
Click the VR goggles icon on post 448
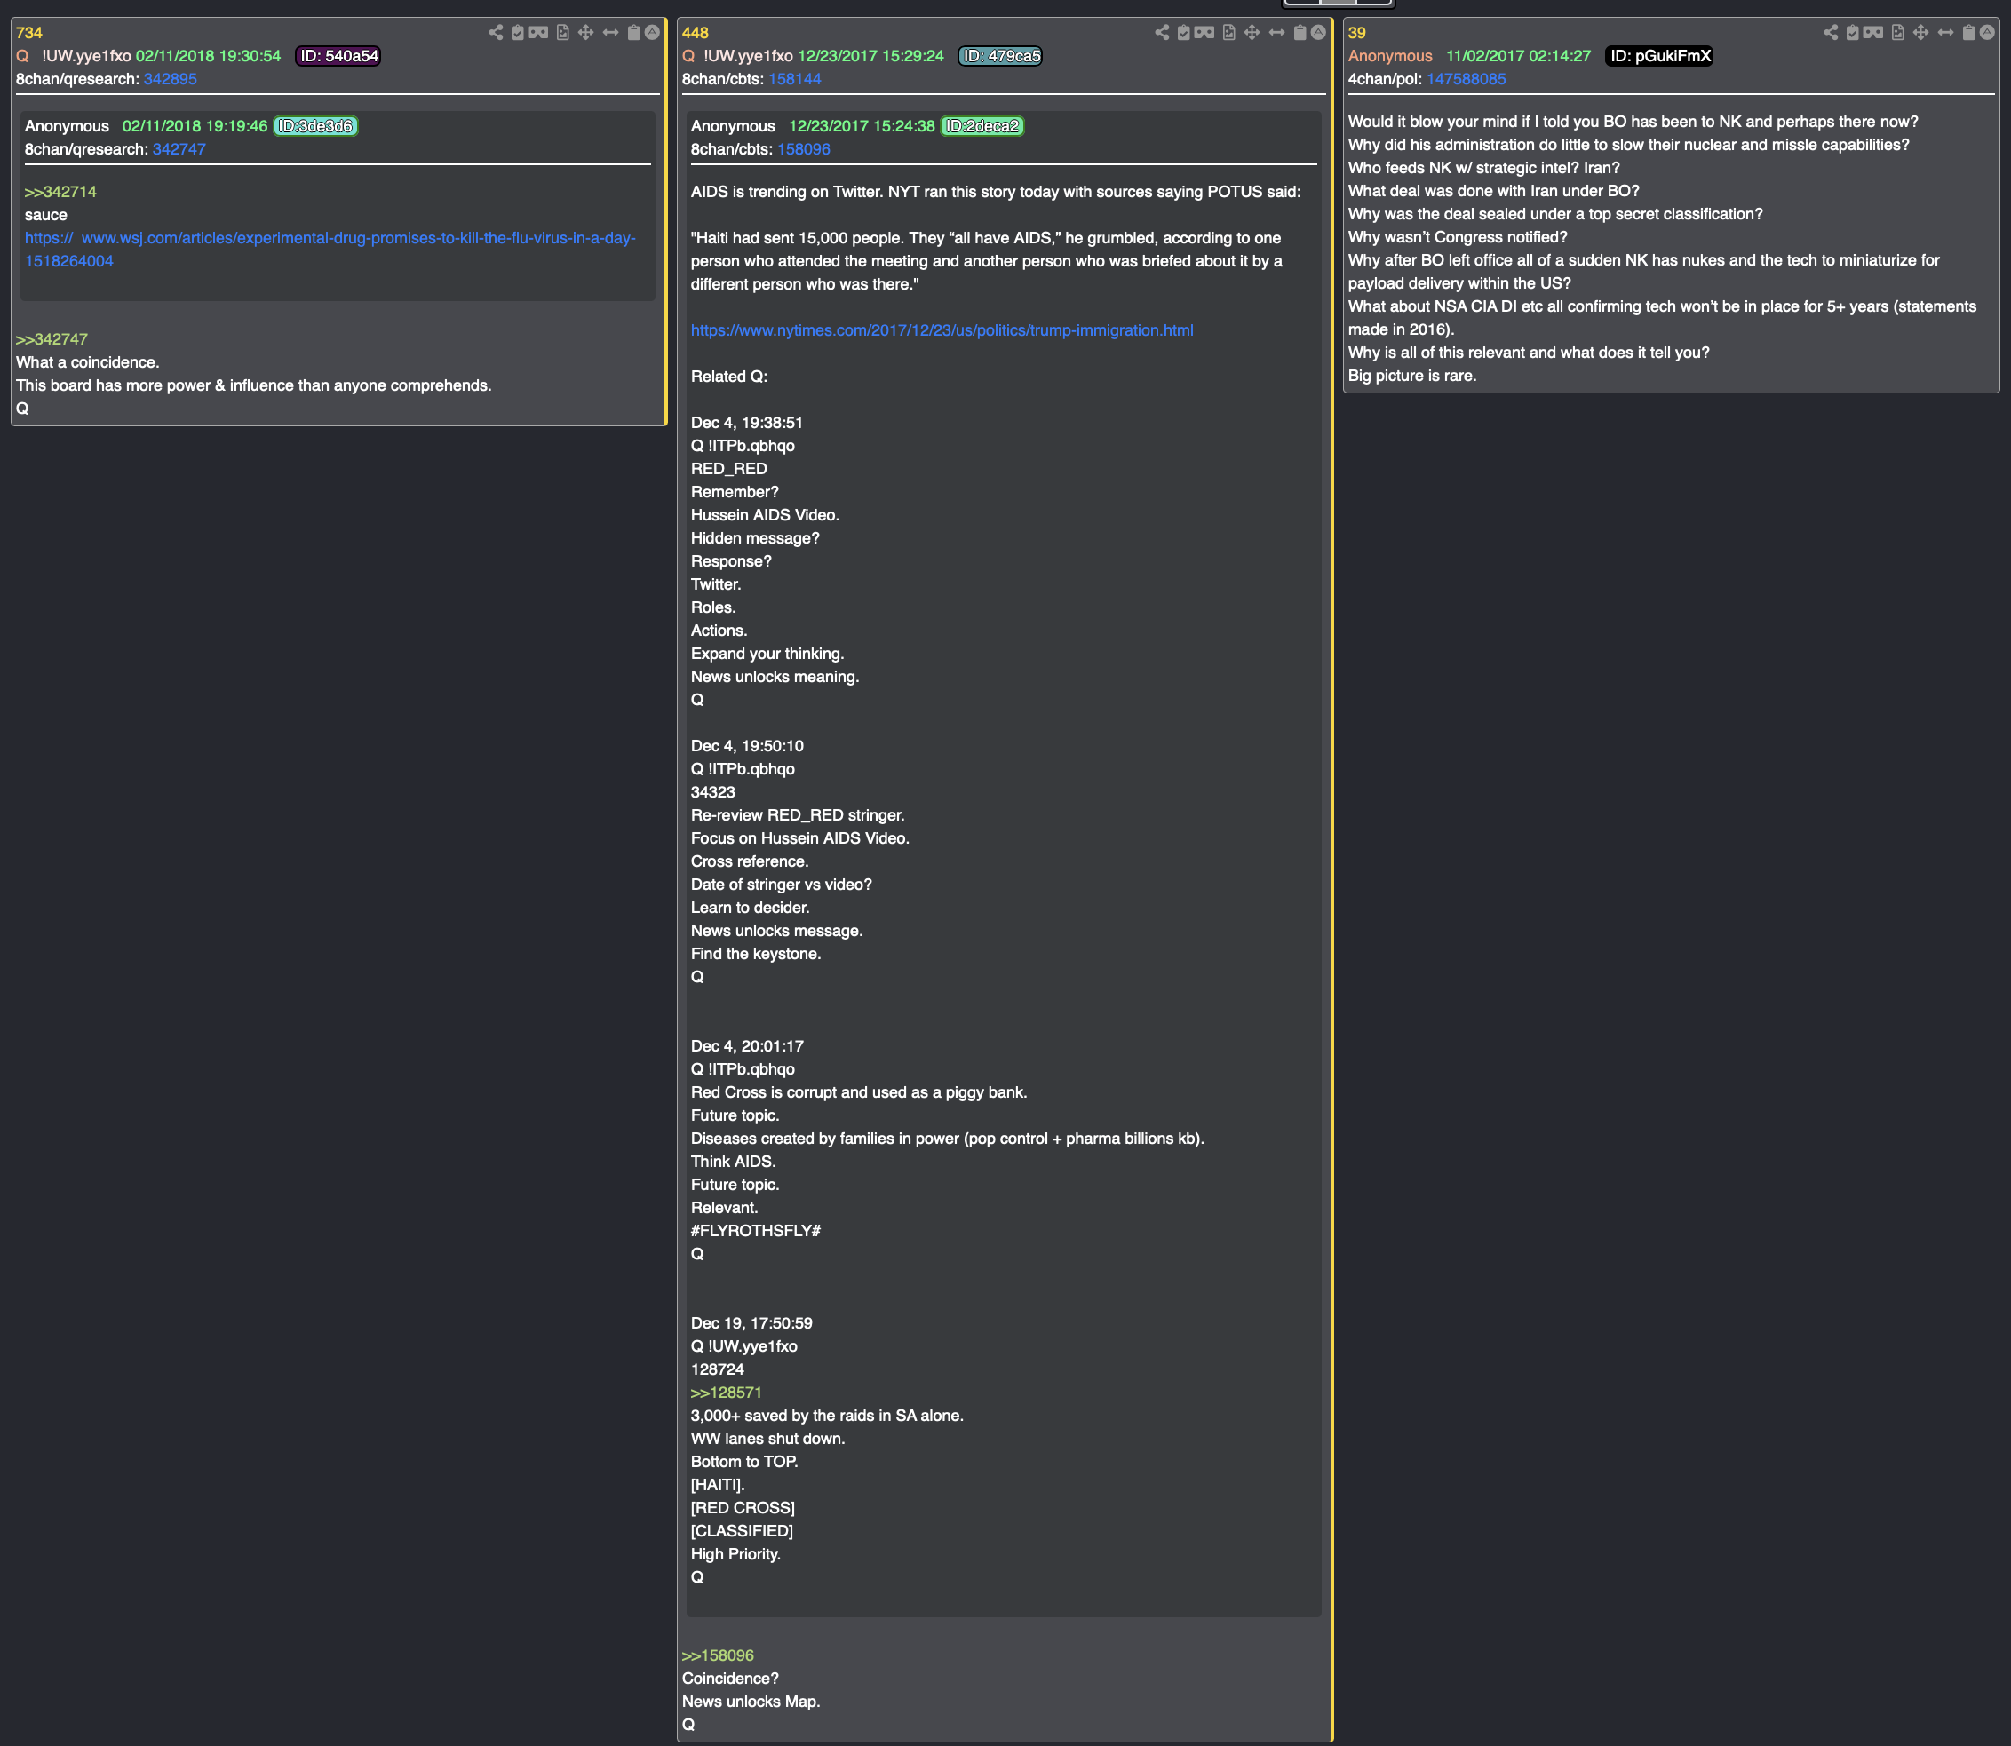pyautogui.click(x=1204, y=32)
